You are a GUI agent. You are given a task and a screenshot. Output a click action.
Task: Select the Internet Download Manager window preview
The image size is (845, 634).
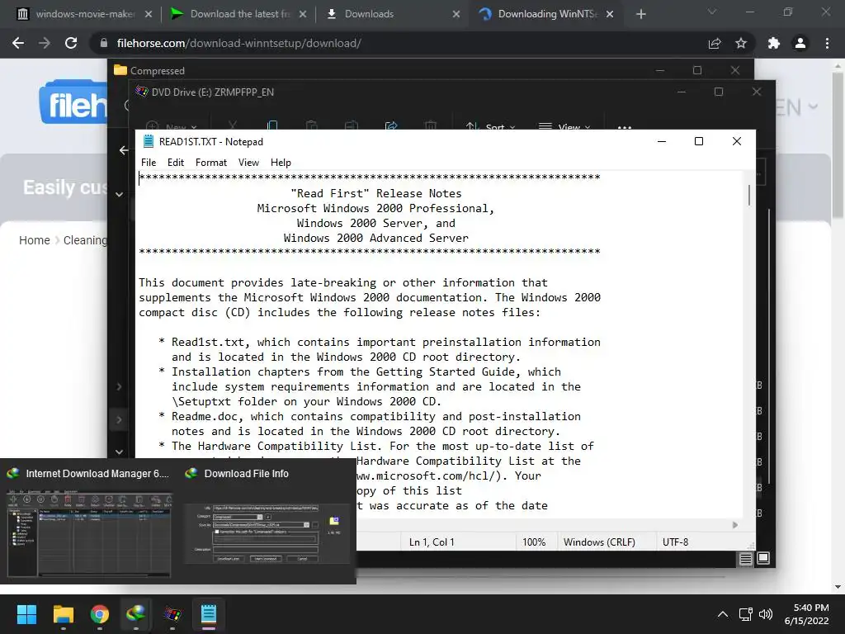pos(89,521)
